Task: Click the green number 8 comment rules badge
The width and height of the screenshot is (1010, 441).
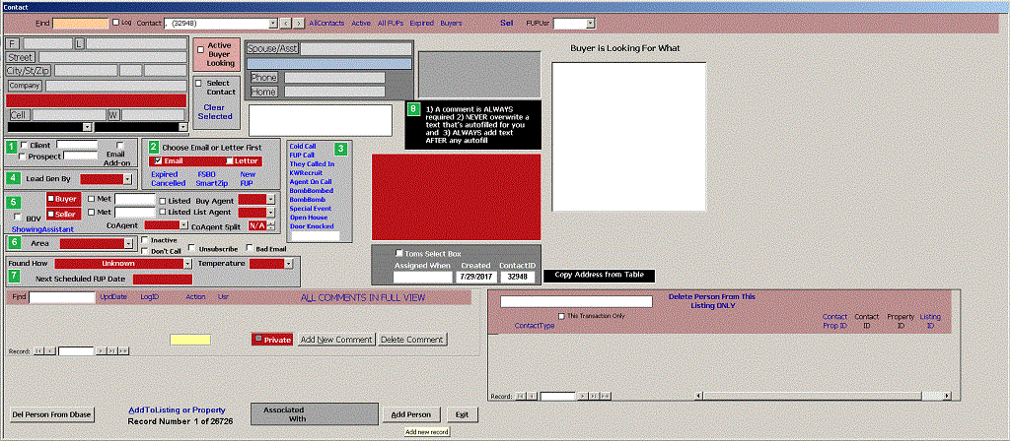Action: [x=414, y=108]
